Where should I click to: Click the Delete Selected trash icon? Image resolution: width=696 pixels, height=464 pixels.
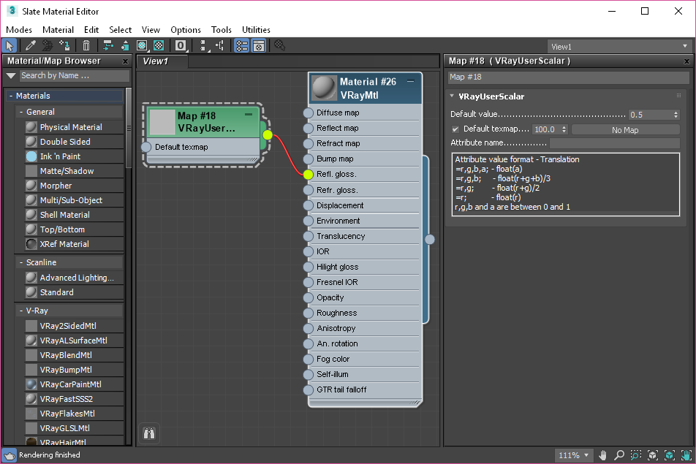[86, 46]
